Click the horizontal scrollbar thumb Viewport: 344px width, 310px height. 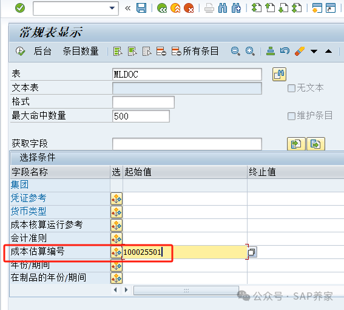(186, 291)
